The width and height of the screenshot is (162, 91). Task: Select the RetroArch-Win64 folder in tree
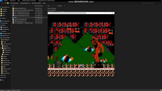click(7, 69)
